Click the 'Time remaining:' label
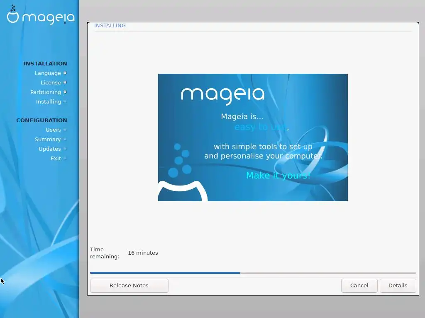The image size is (425, 318). point(105,253)
